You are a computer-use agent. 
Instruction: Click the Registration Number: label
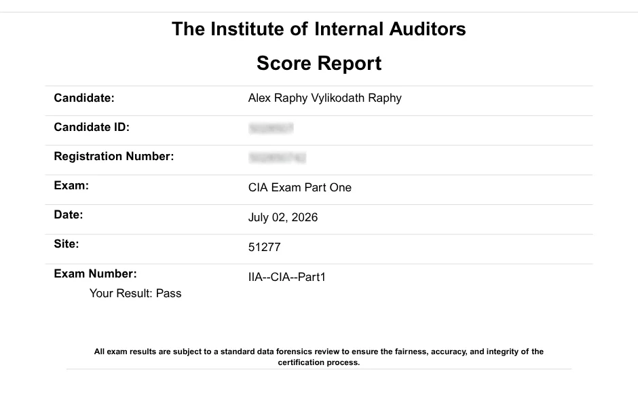[114, 157]
